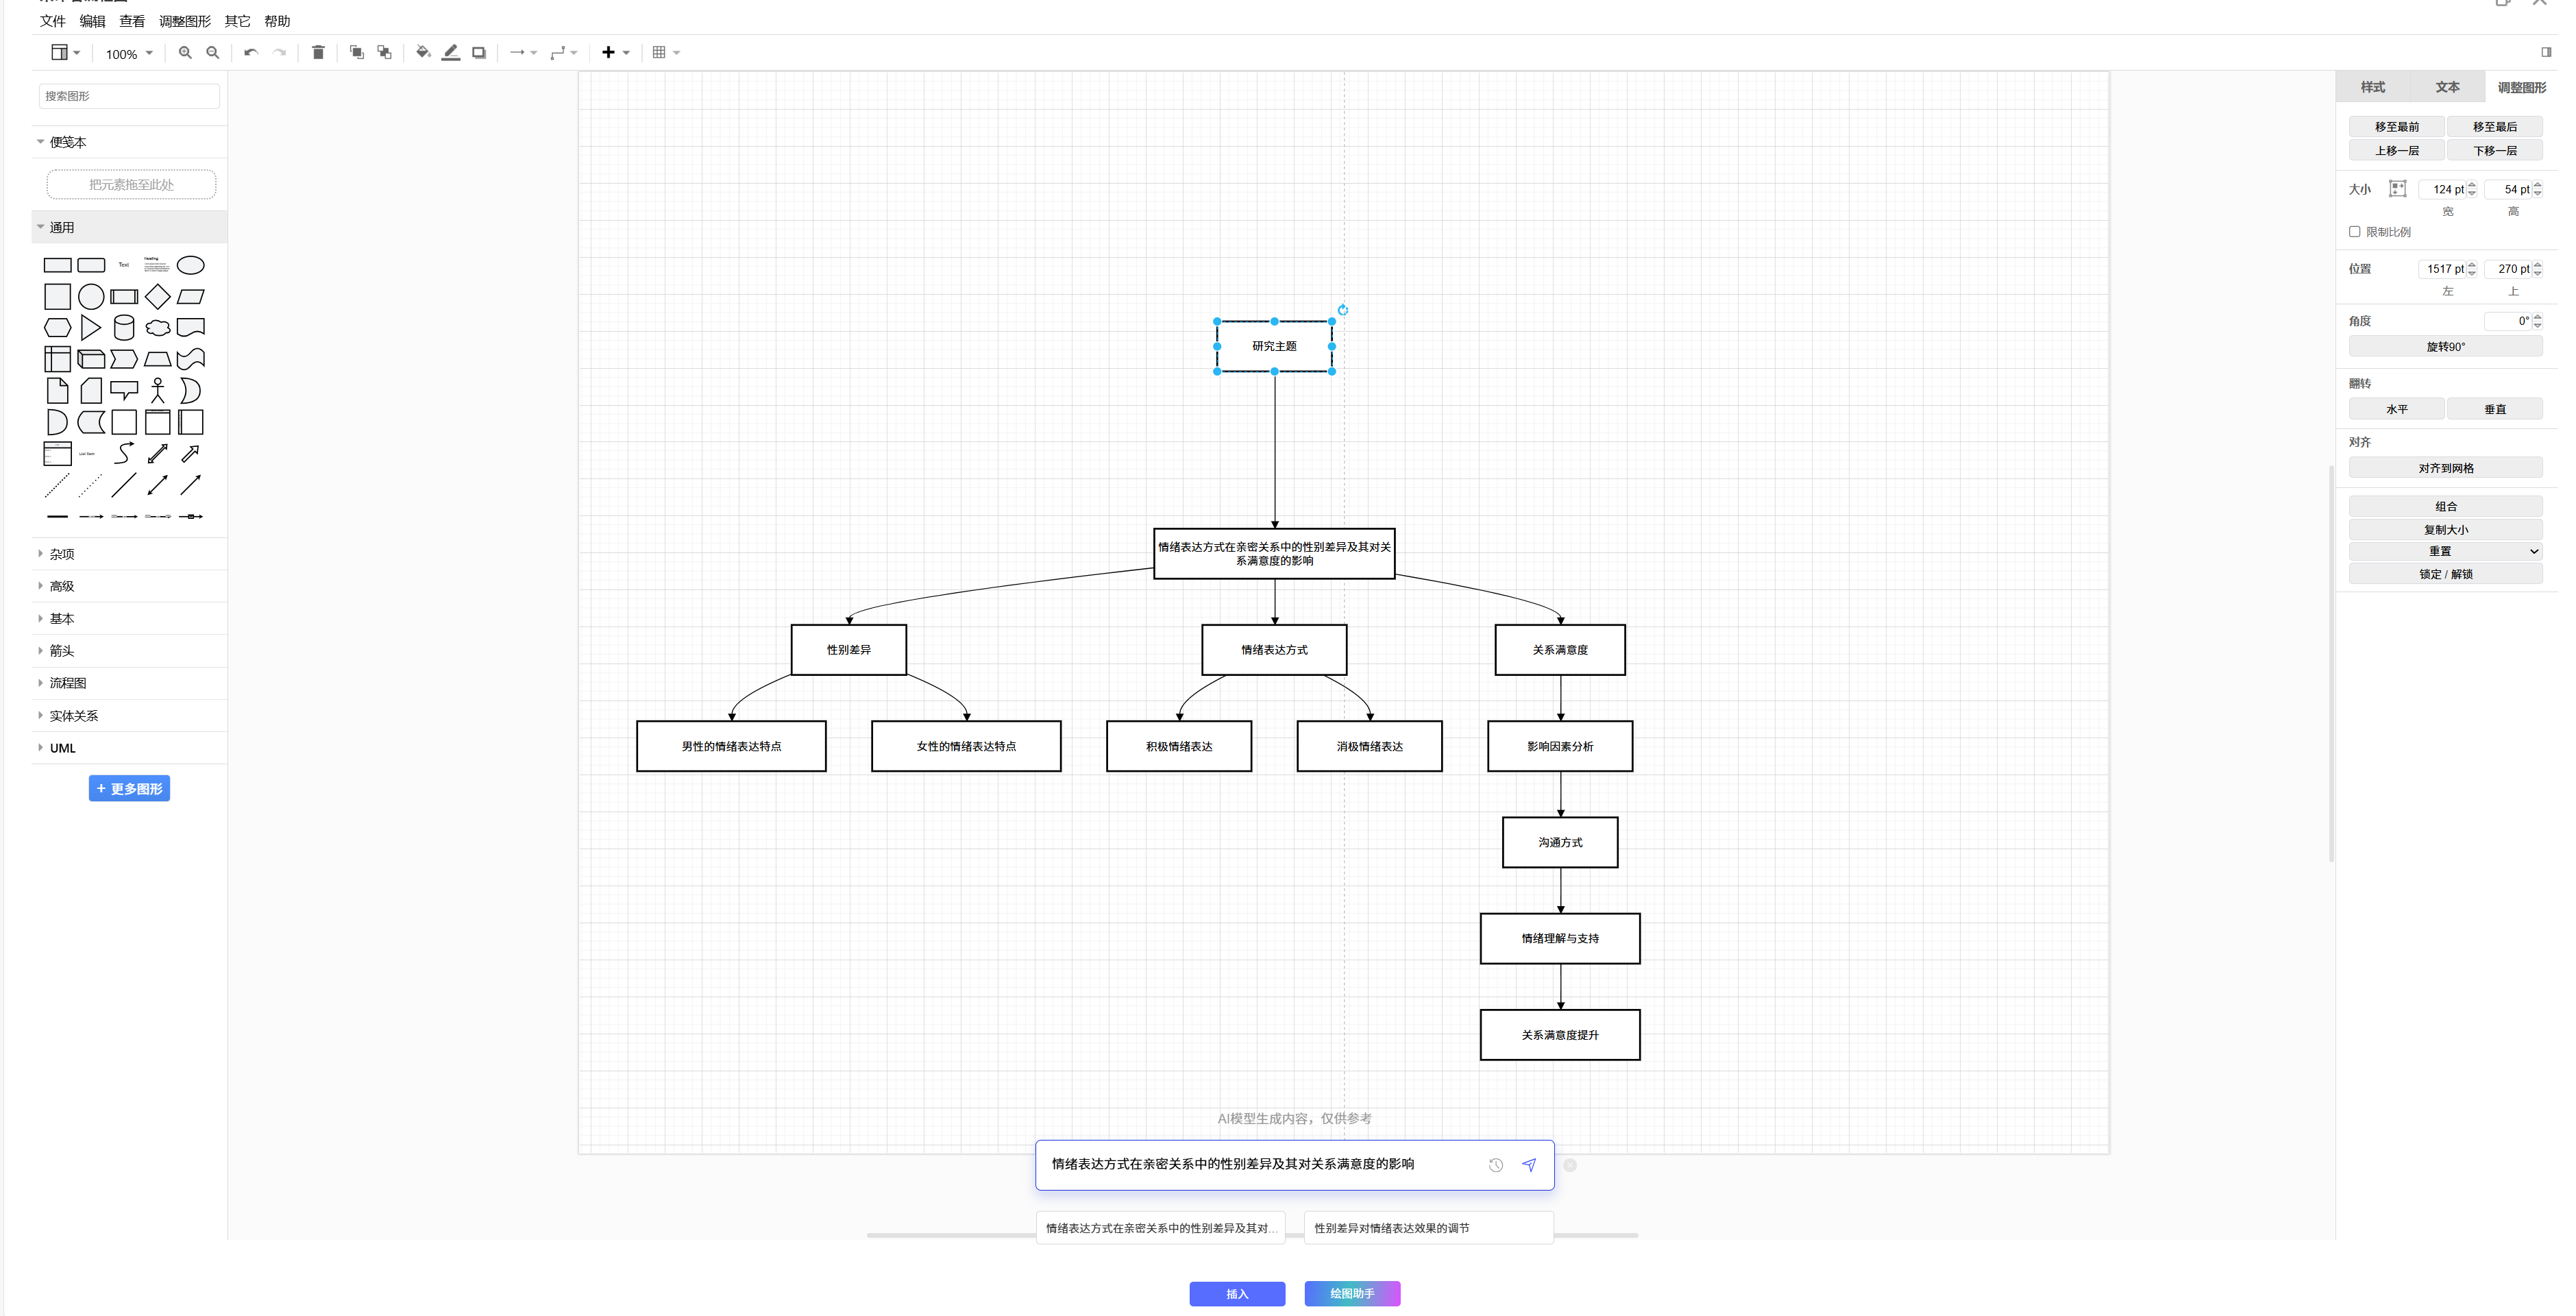Viewport: 2576px width, 1316px height.
Task: Select the cylinder shape in 通用 palette
Action: point(124,328)
